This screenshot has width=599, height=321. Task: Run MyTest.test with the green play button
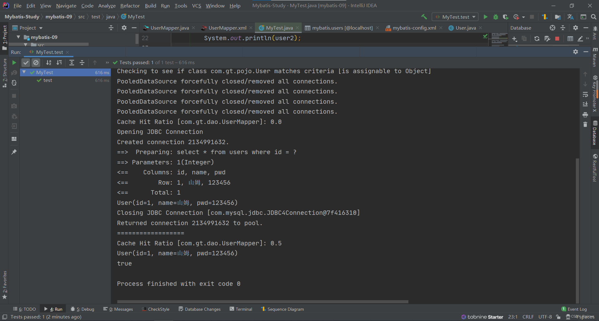(485, 17)
